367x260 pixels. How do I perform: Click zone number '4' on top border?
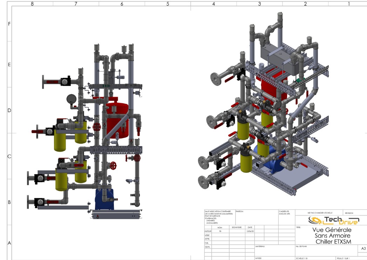[213, 4]
